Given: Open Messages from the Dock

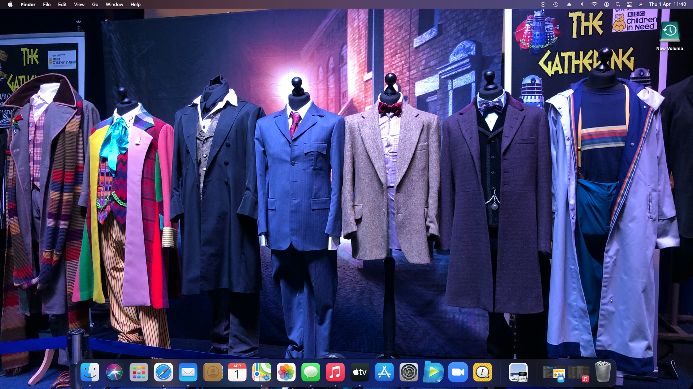Looking at the screenshot, I should point(311,372).
